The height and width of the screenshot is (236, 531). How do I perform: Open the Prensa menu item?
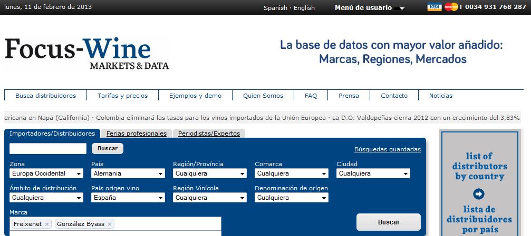pos(349,96)
